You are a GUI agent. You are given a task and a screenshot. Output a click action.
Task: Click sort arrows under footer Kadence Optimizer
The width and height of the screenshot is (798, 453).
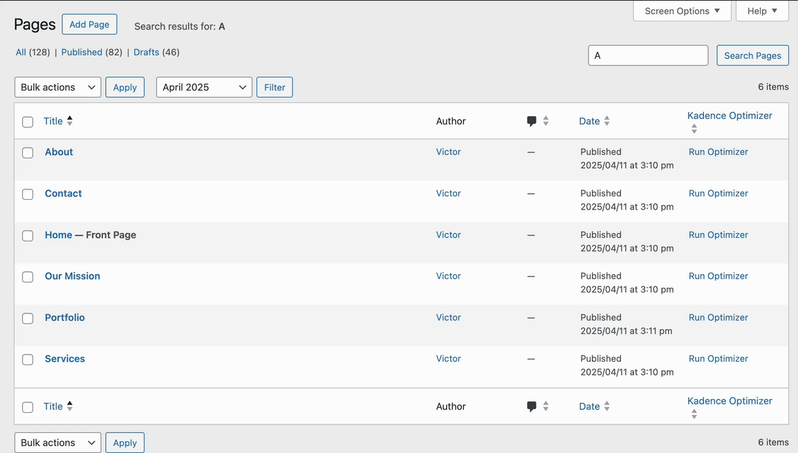click(694, 414)
